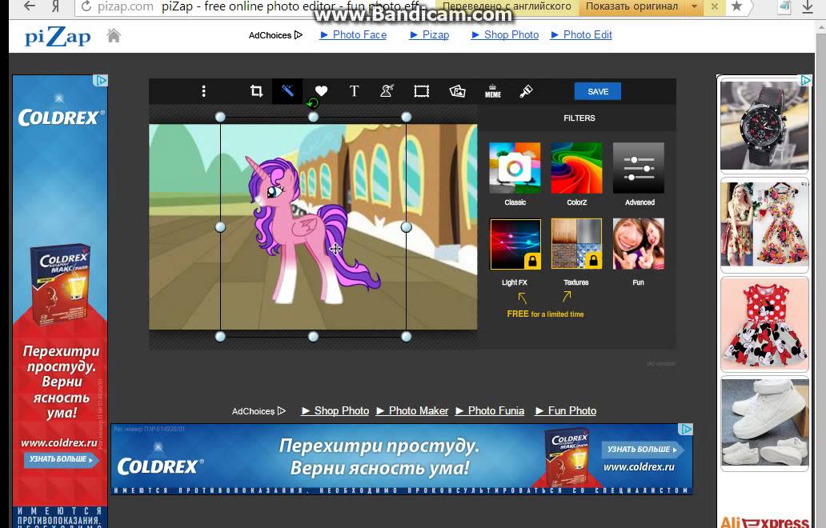Viewport: 826px width, 528px height.
Task: Click the white sneakers product ad
Action: coord(764,423)
